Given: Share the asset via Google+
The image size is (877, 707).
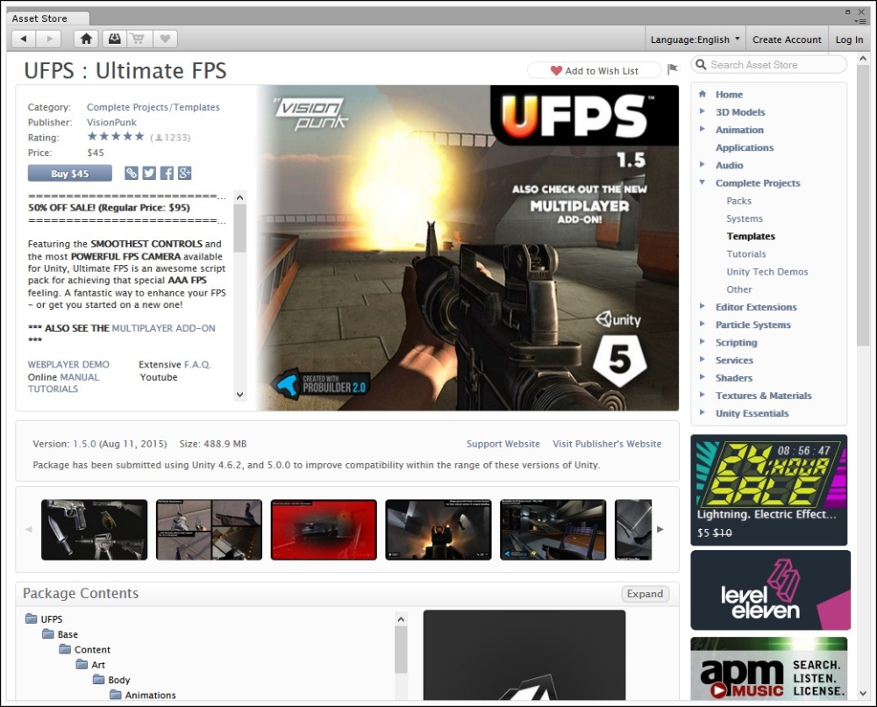Looking at the screenshot, I should (185, 173).
